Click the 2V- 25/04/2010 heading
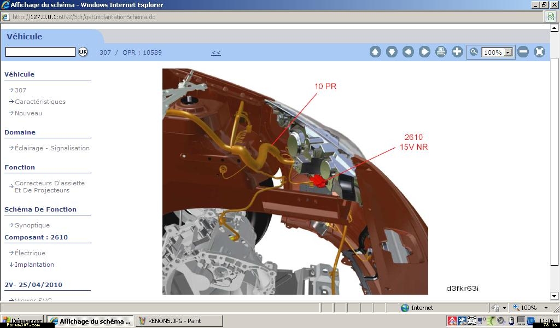The width and height of the screenshot is (560, 328). (33, 285)
